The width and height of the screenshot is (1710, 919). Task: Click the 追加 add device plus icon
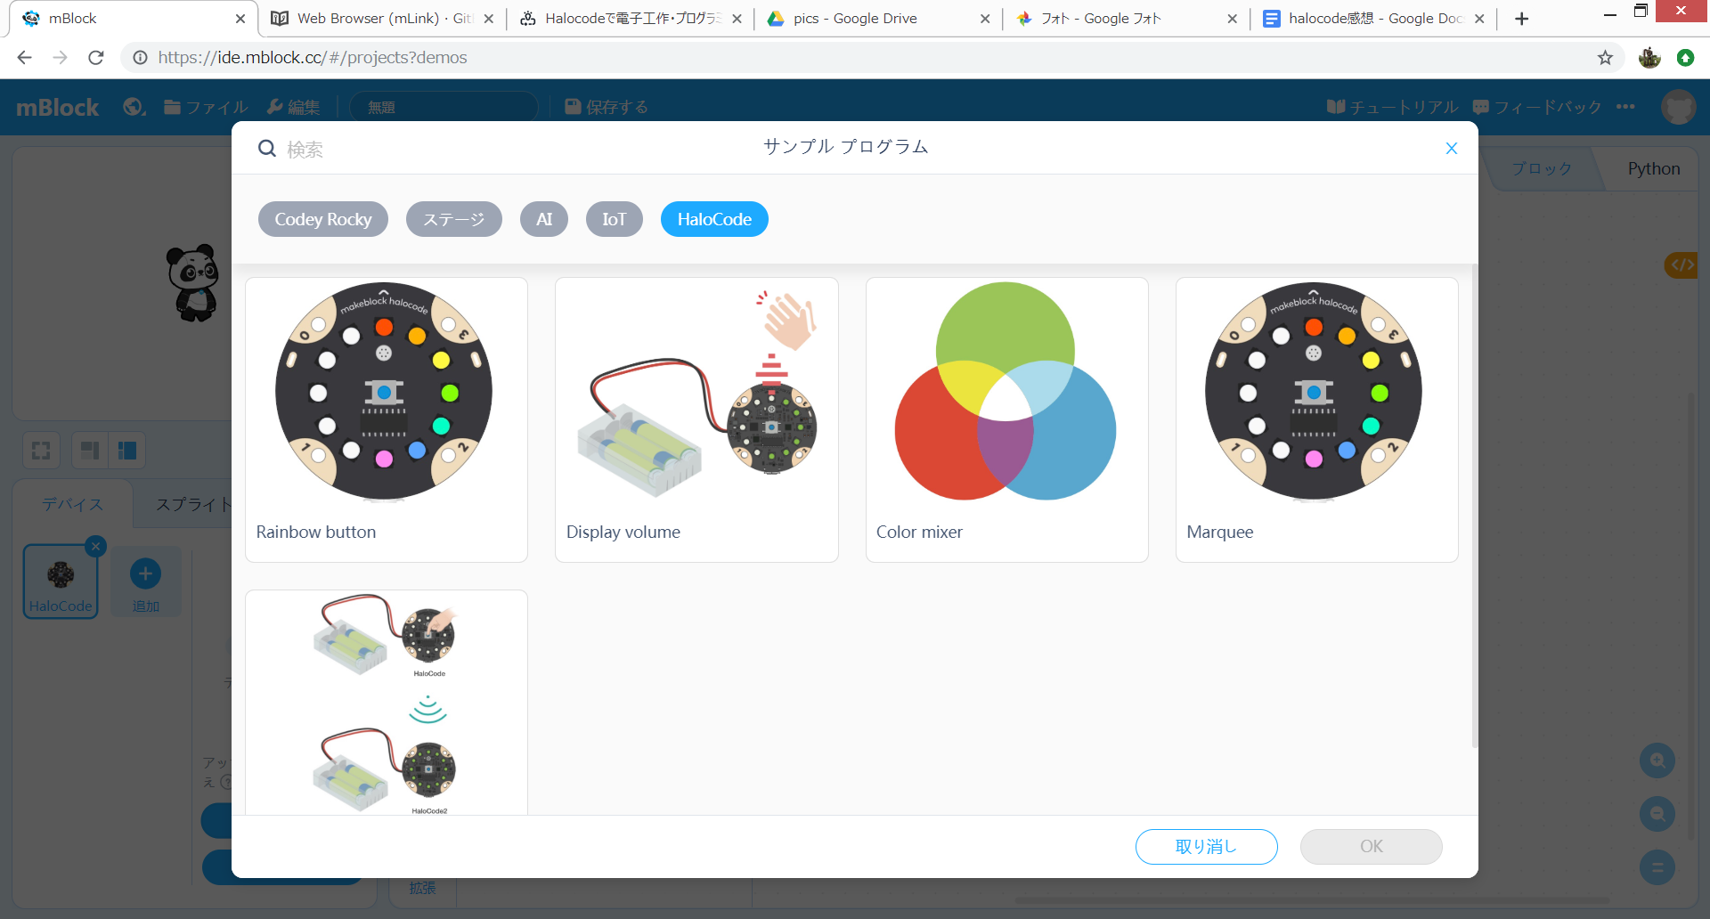(x=146, y=574)
